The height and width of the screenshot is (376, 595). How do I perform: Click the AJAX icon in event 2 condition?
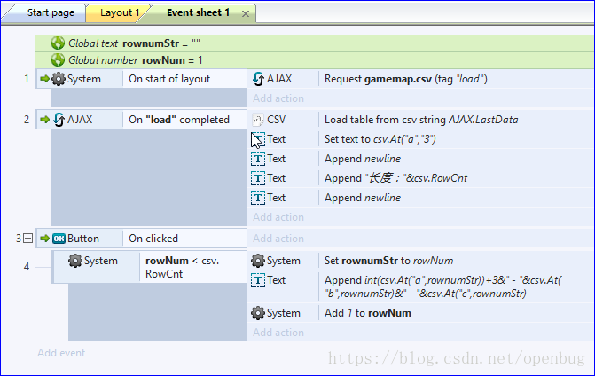(59, 120)
